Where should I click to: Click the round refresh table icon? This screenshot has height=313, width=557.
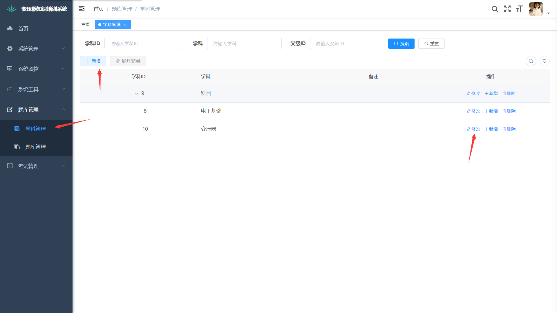[x=545, y=61]
